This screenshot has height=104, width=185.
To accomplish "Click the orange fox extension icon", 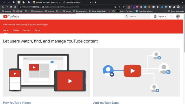I will coord(149,7).
